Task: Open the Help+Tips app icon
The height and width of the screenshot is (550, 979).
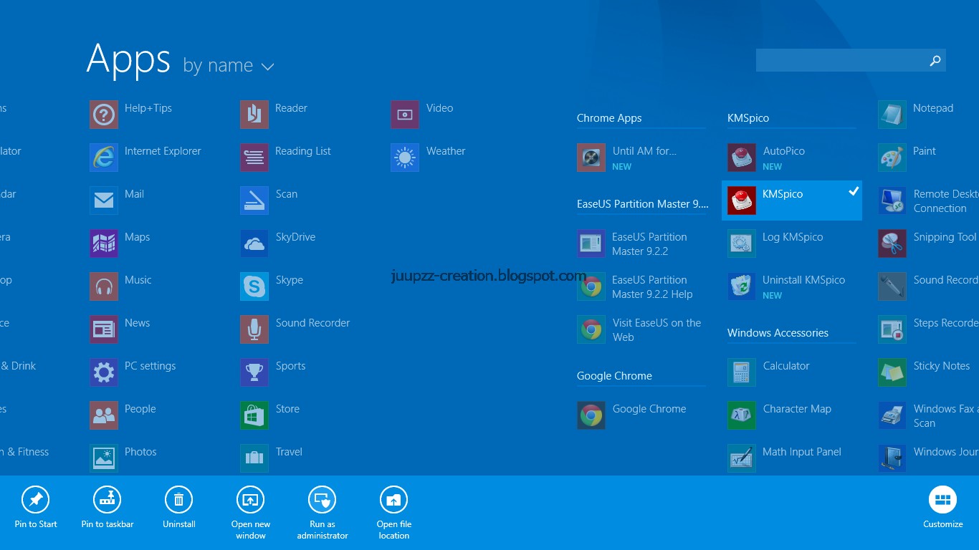Action: (x=104, y=115)
